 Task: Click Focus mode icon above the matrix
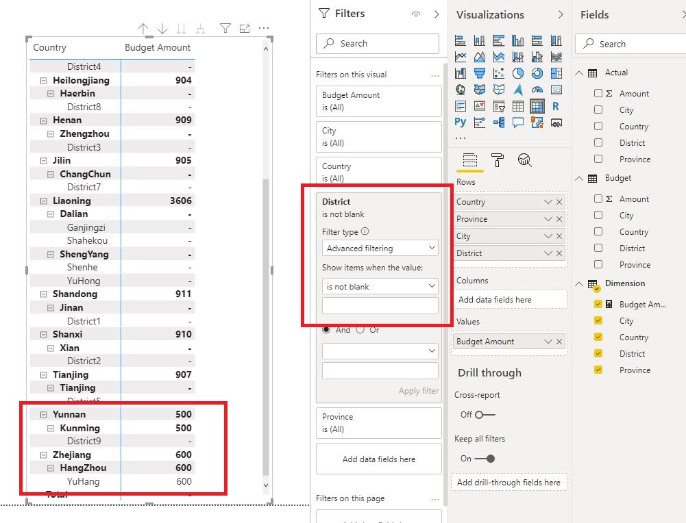245,29
